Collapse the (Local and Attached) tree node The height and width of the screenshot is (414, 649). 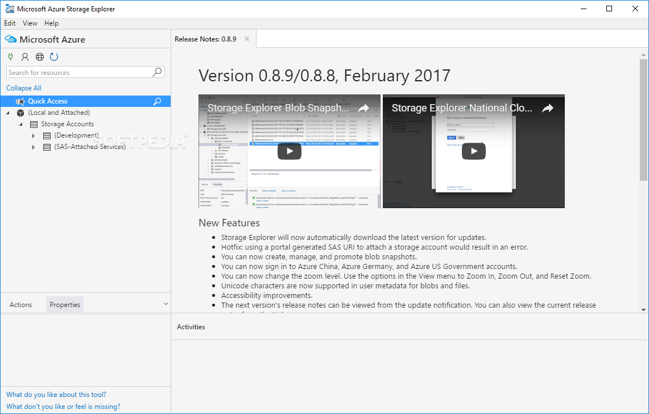(8, 113)
